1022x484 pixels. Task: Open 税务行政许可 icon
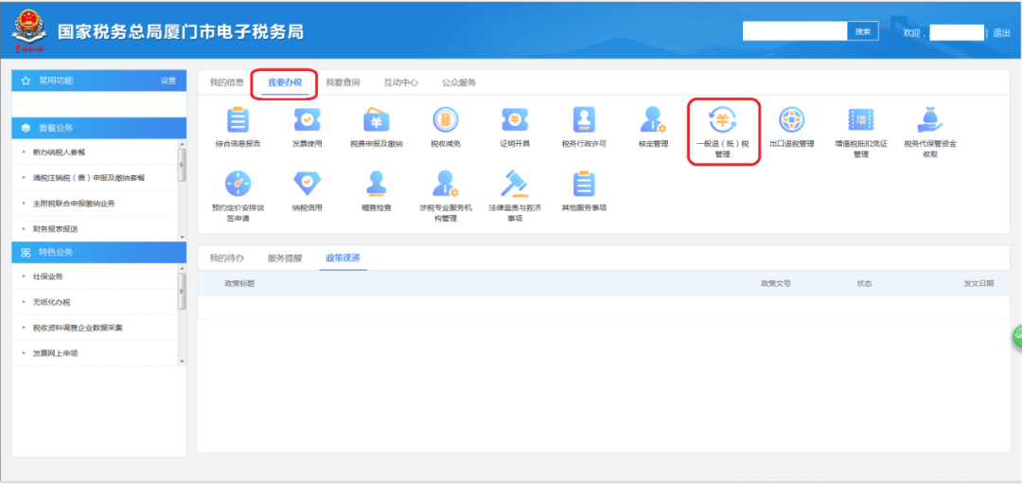[x=584, y=120]
